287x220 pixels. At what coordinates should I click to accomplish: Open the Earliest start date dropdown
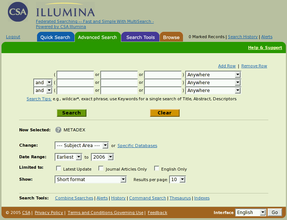(x=68, y=157)
